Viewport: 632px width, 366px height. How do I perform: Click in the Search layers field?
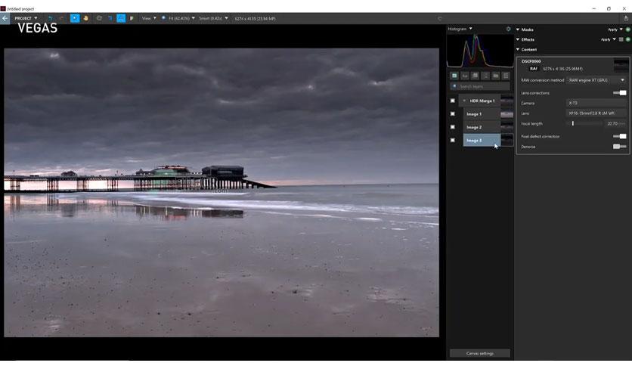[x=479, y=87]
